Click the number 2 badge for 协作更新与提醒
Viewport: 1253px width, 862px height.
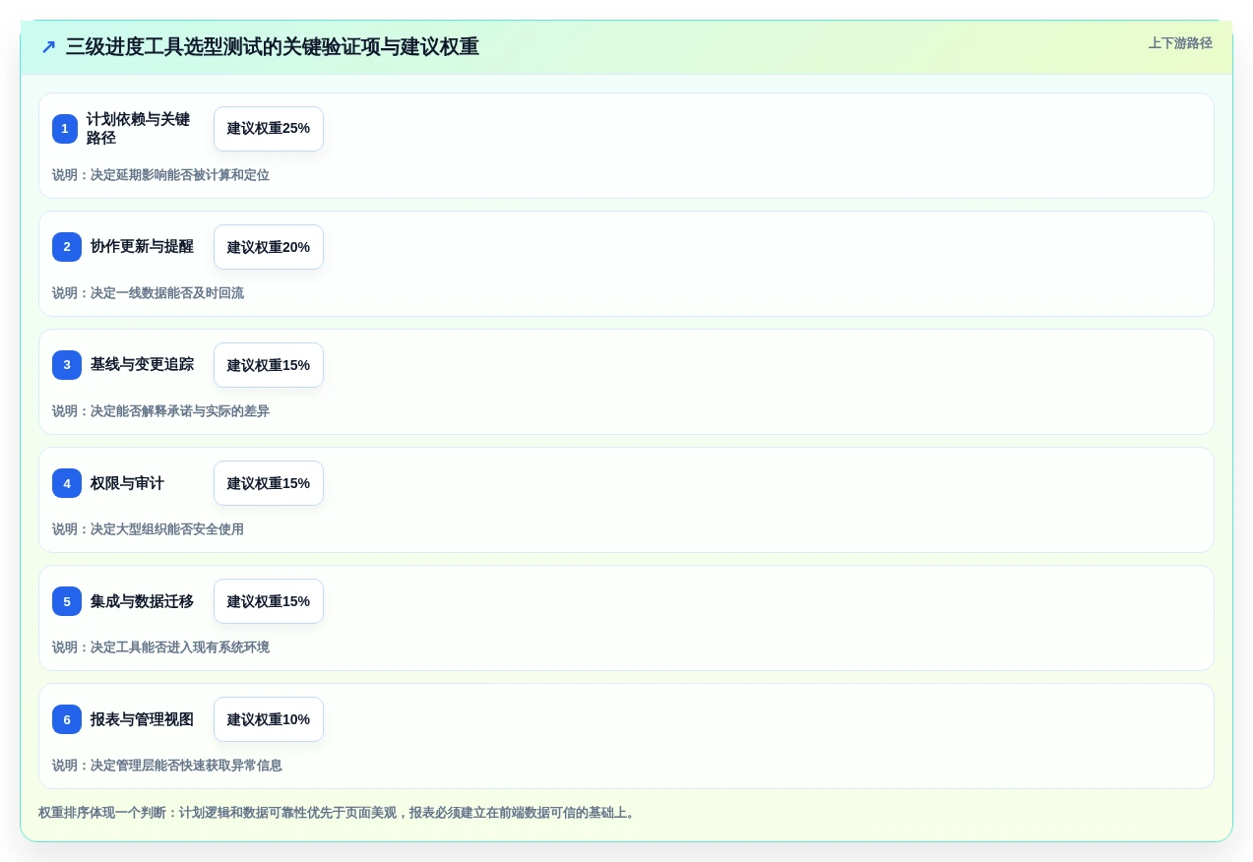coord(67,247)
